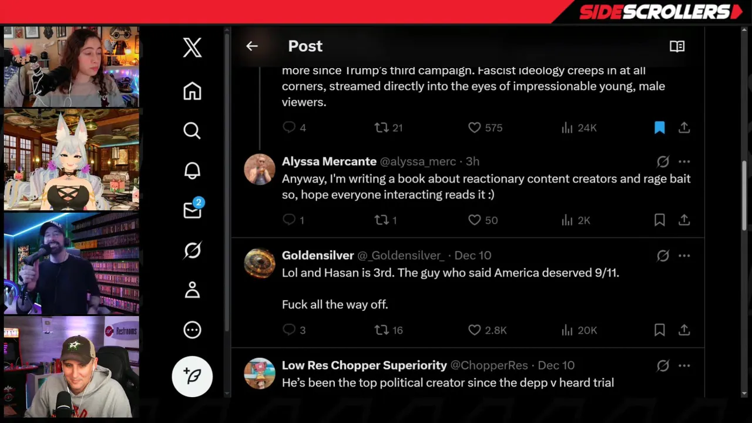Open reader view book icon
This screenshot has height=423, width=752.
[677, 46]
